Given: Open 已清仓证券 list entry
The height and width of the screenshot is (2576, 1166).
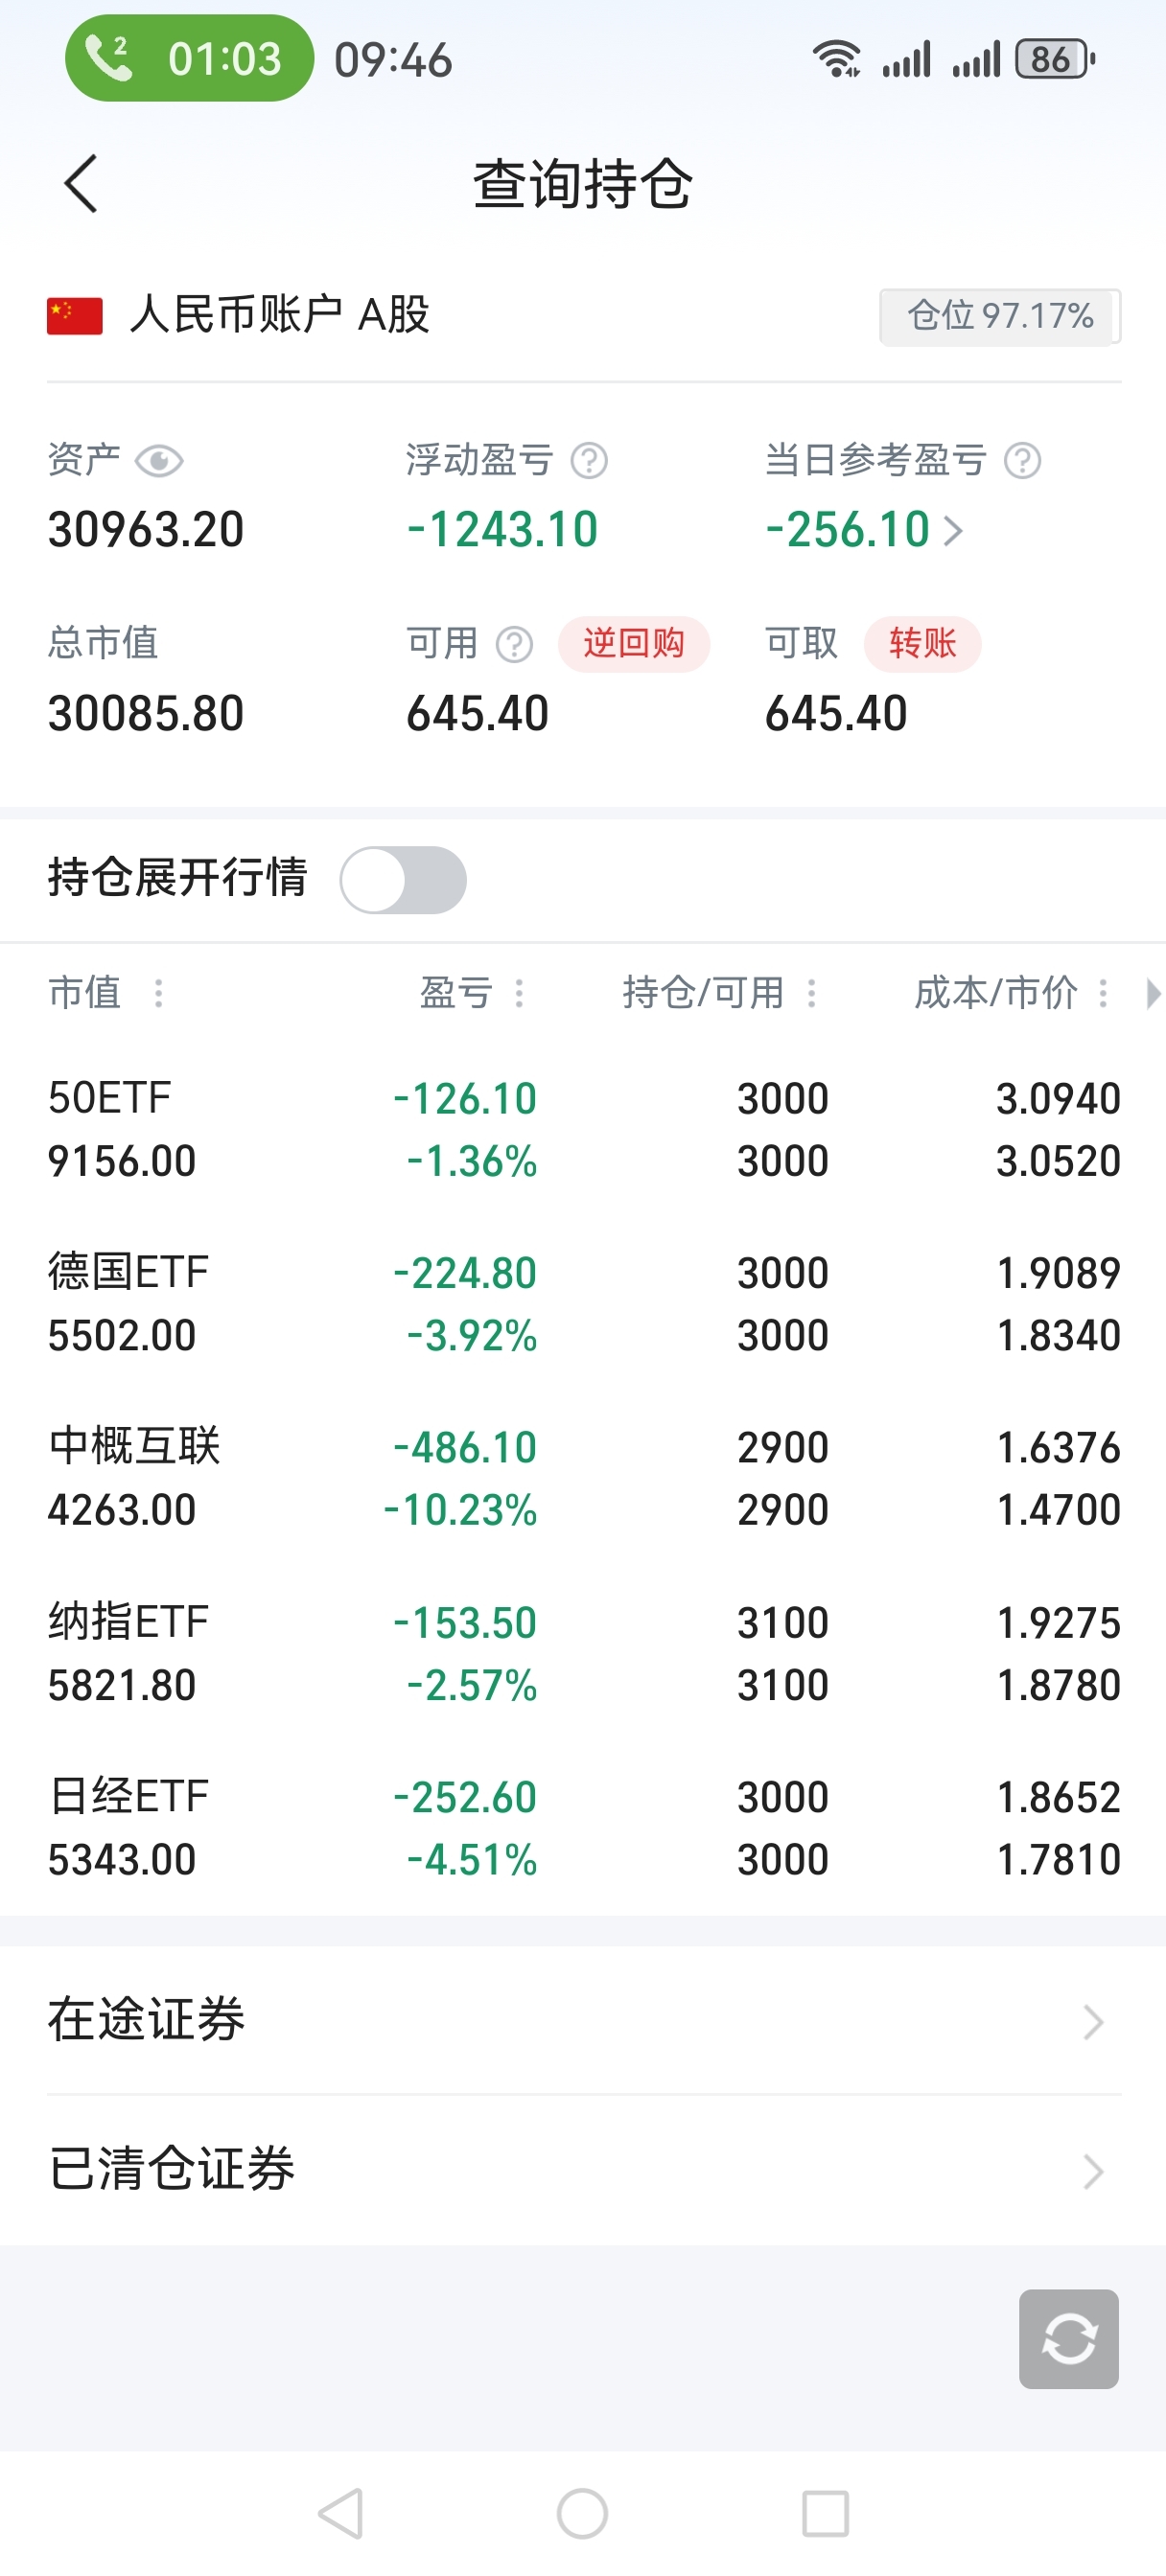Looking at the screenshot, I should 582,2170.
